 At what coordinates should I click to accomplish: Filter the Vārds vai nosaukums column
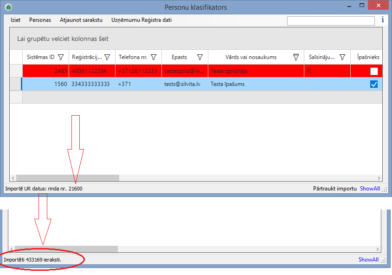(x=296, y=57)
